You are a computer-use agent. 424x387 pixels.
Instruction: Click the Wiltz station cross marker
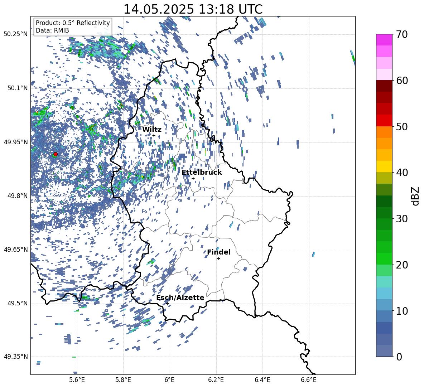click(x=154, y=135)
